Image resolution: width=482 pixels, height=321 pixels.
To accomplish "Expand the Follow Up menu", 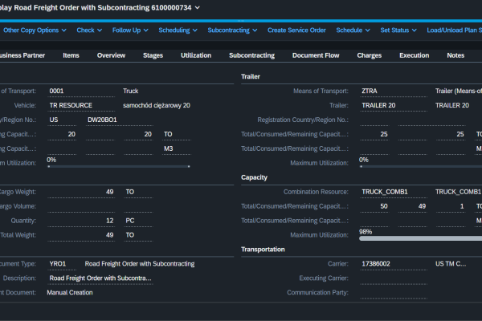I will tap(130, 30).
